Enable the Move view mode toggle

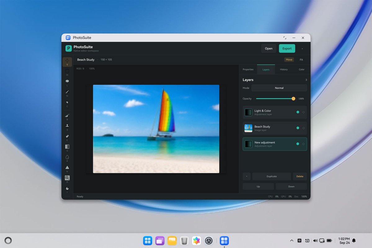click(x=289, y=60)
